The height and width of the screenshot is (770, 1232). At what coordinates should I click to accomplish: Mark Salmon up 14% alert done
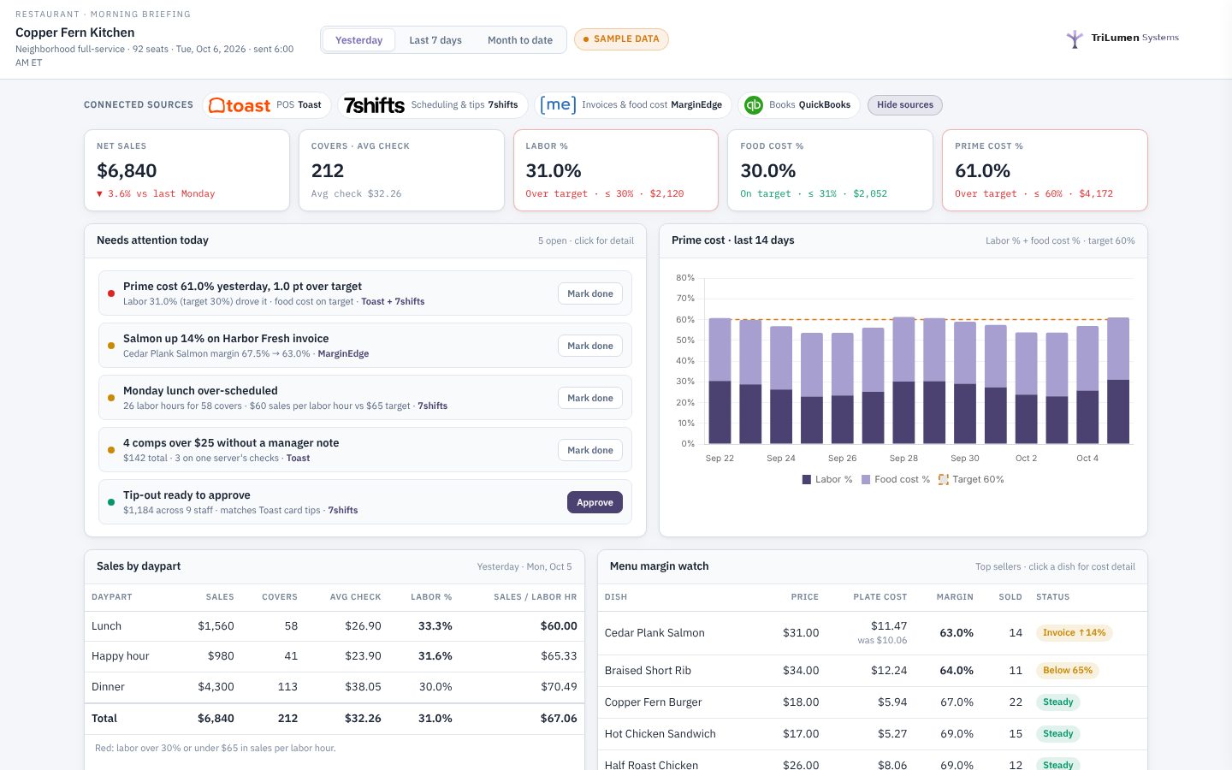[x=590, y=346]
